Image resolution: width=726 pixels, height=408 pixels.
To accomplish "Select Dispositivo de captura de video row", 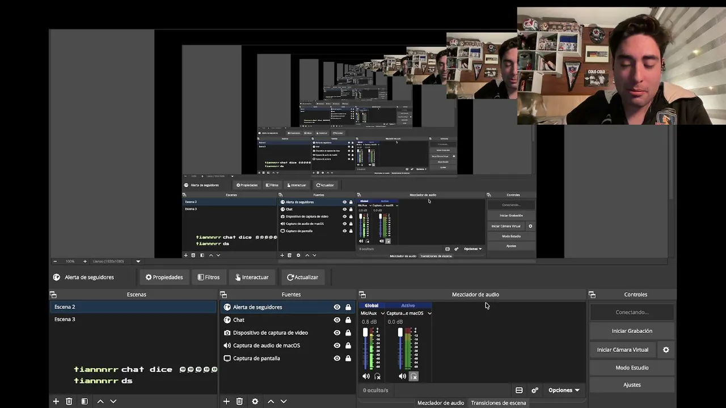I will click(x=286, y=333).
